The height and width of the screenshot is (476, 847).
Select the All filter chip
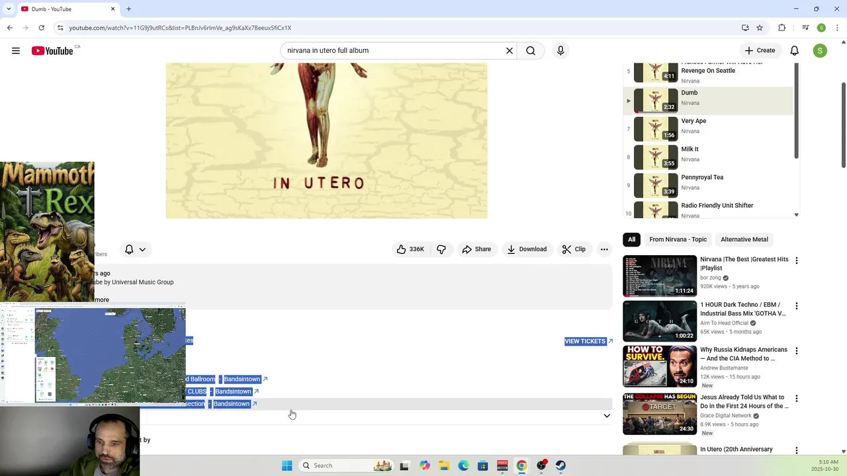tap(631, 239)
